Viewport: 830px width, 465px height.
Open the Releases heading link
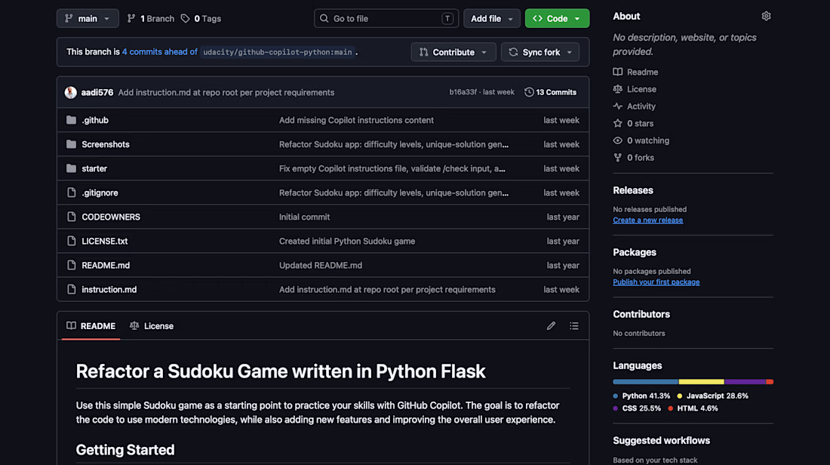[x=633, y=190]
